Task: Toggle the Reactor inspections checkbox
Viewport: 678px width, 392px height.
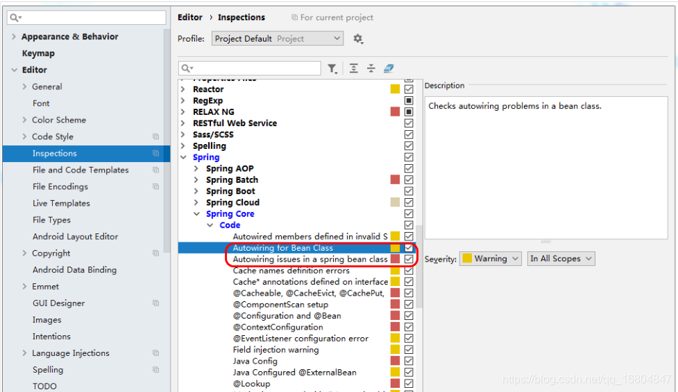Action: [x=409, y=89]
